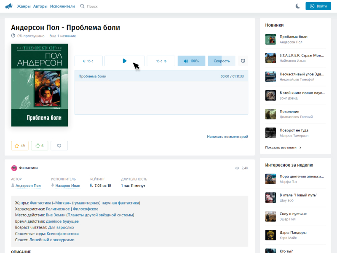Open the Философское characteristic link

point(86,209)
